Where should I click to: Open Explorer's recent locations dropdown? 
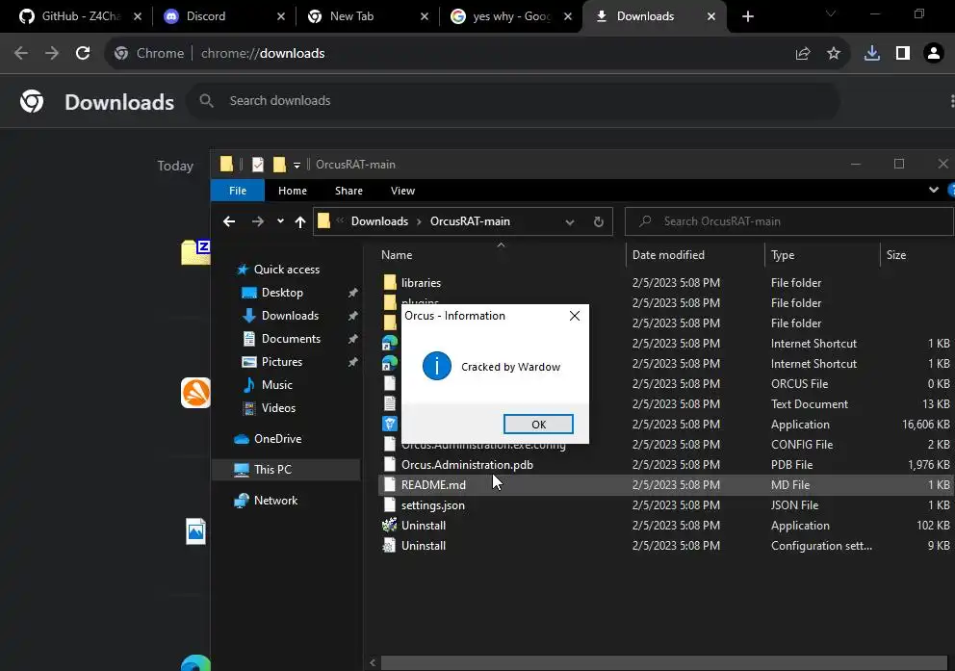point(280,221)
